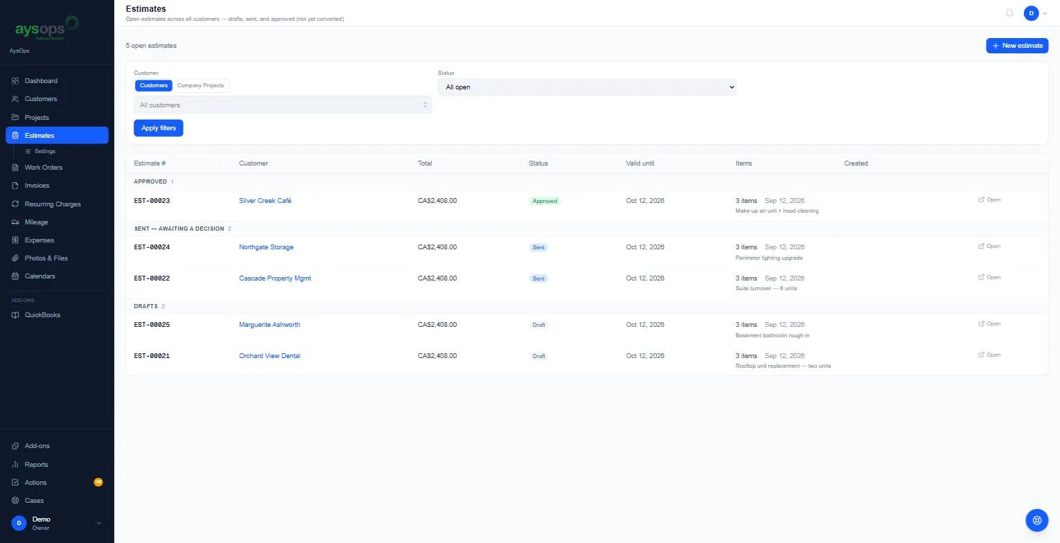Click the QuickBooks book icon
This screenshot has width=1060, height=543.
16,315
